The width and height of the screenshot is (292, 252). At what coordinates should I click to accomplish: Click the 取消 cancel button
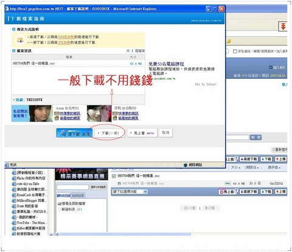pyautogui.click(x=165, y=133)
